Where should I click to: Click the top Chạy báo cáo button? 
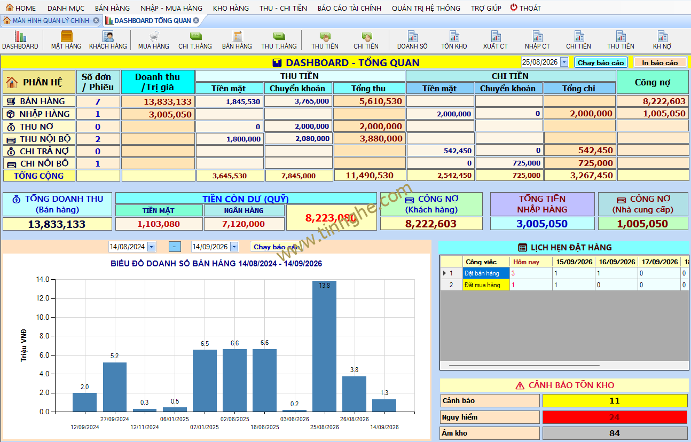point(601,62)
